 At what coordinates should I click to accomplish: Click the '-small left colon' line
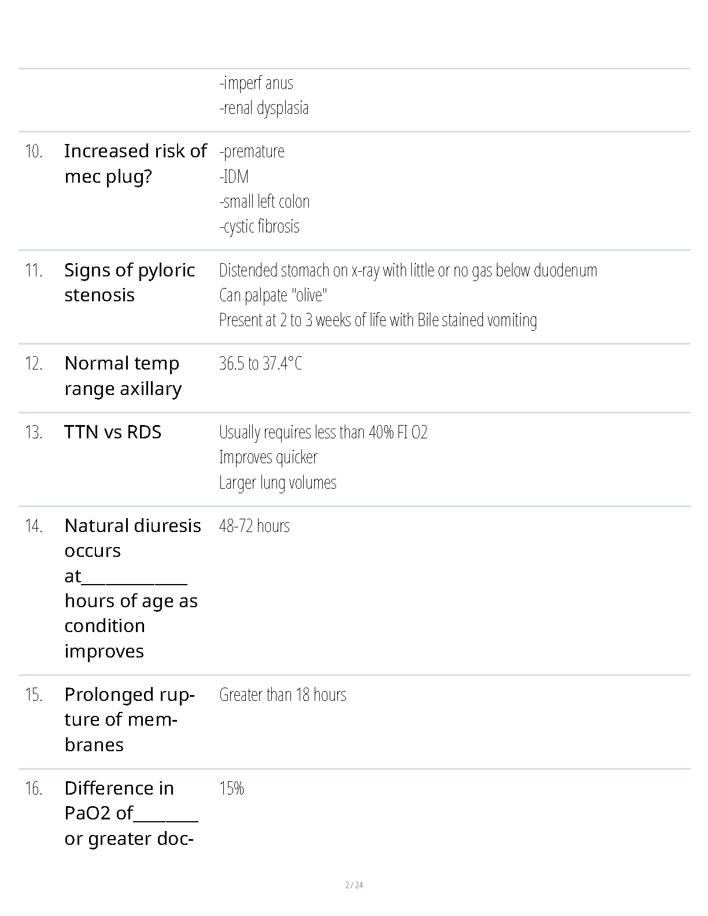(x=264, y=201)
